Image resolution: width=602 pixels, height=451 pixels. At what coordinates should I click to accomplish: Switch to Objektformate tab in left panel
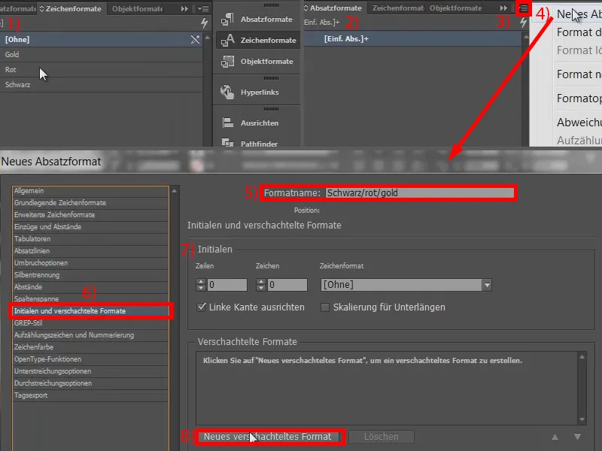[137, 8]
